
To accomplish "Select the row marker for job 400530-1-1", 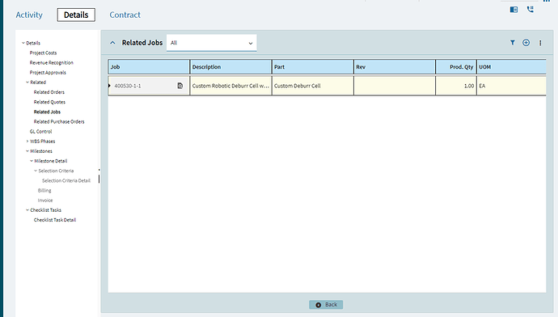I will (109, 86).
